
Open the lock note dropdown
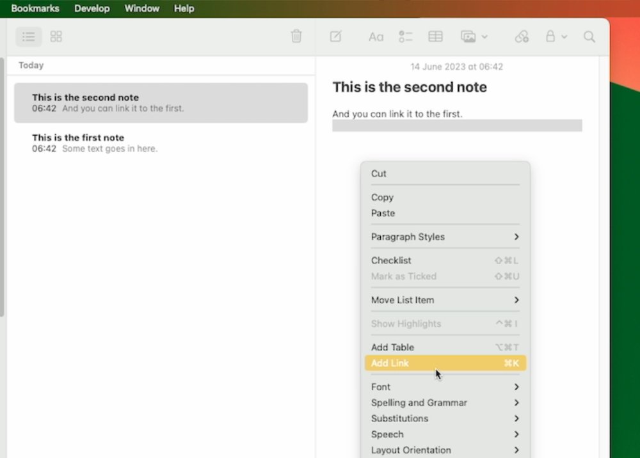555,36
